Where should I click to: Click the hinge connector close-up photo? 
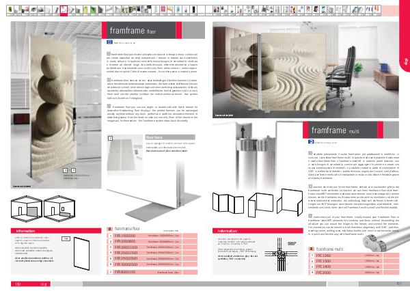pyautogui.click(x=257, y=156)
